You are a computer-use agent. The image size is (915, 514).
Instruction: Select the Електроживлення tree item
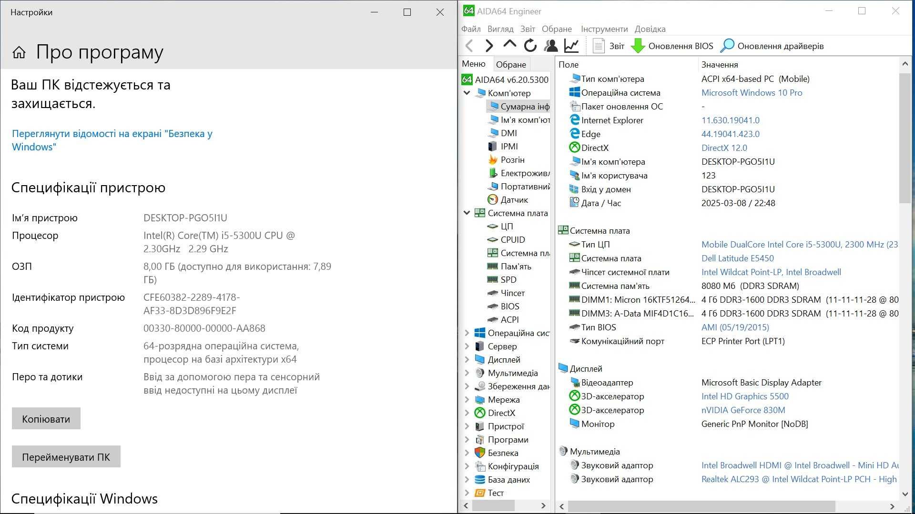(518, 173)
